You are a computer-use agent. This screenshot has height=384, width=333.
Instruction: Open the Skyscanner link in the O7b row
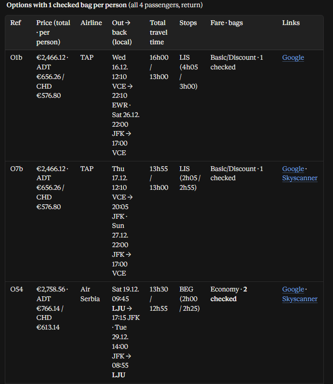(x=300, y=178)
